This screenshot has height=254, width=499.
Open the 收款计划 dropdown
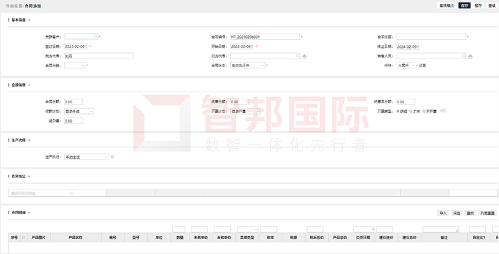click(79, 111)
